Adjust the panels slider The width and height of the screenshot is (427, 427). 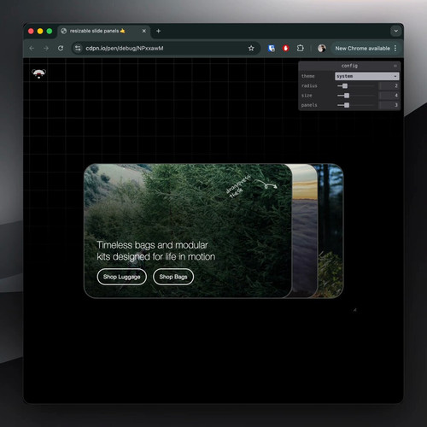356,105
